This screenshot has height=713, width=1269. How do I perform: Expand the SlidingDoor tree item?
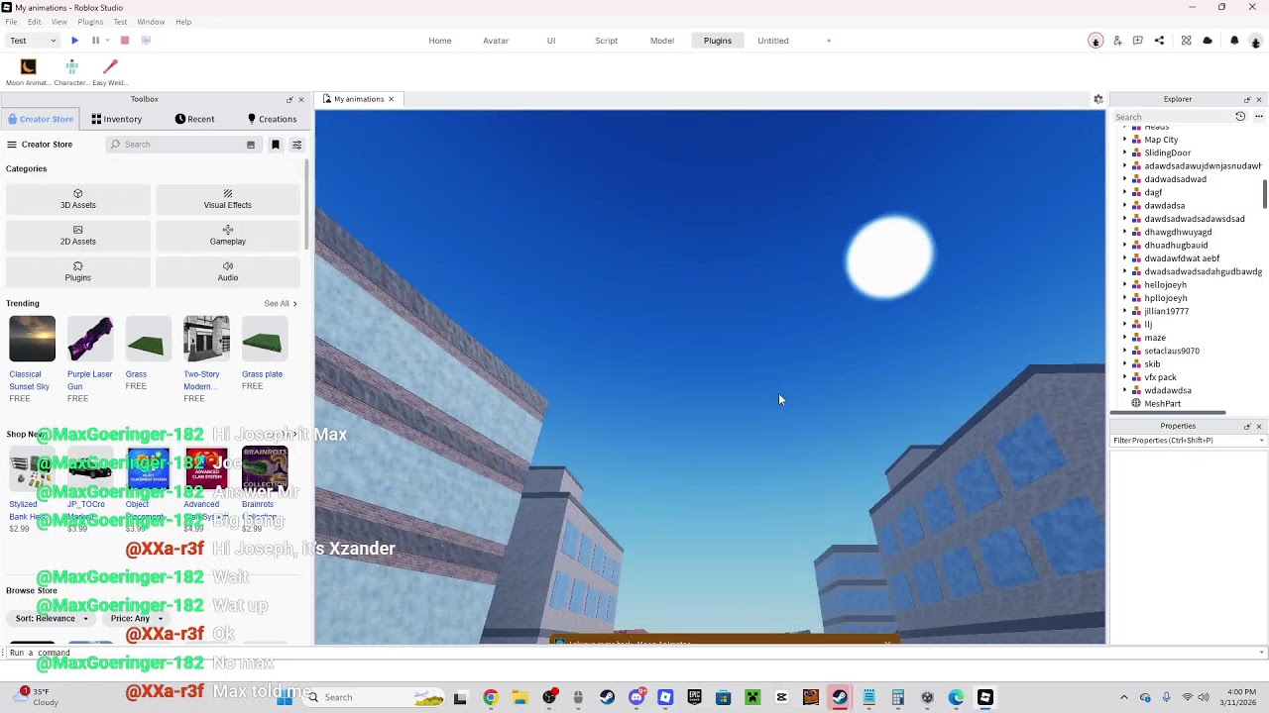pos(1124,153)
